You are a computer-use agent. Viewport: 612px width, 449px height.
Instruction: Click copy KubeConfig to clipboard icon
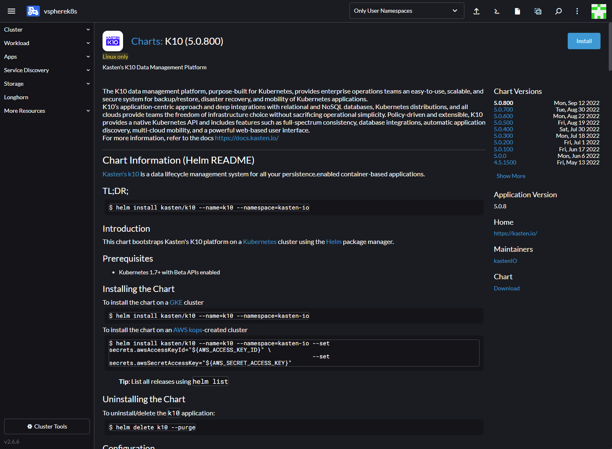[x=538, y=11]
